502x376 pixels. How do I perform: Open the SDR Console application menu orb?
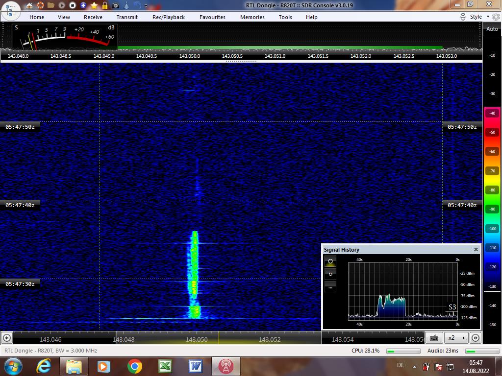[x=11, y=11]
